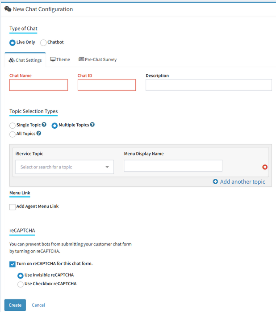
Task: Click the Cancel link
Action: [x=38, y=305]
